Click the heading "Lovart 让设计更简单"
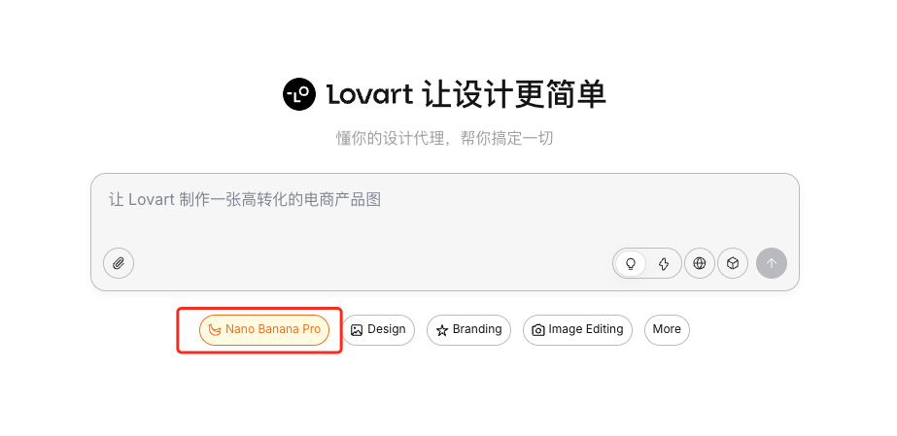The height and width of the screenshot is (436, 897). 466,94
